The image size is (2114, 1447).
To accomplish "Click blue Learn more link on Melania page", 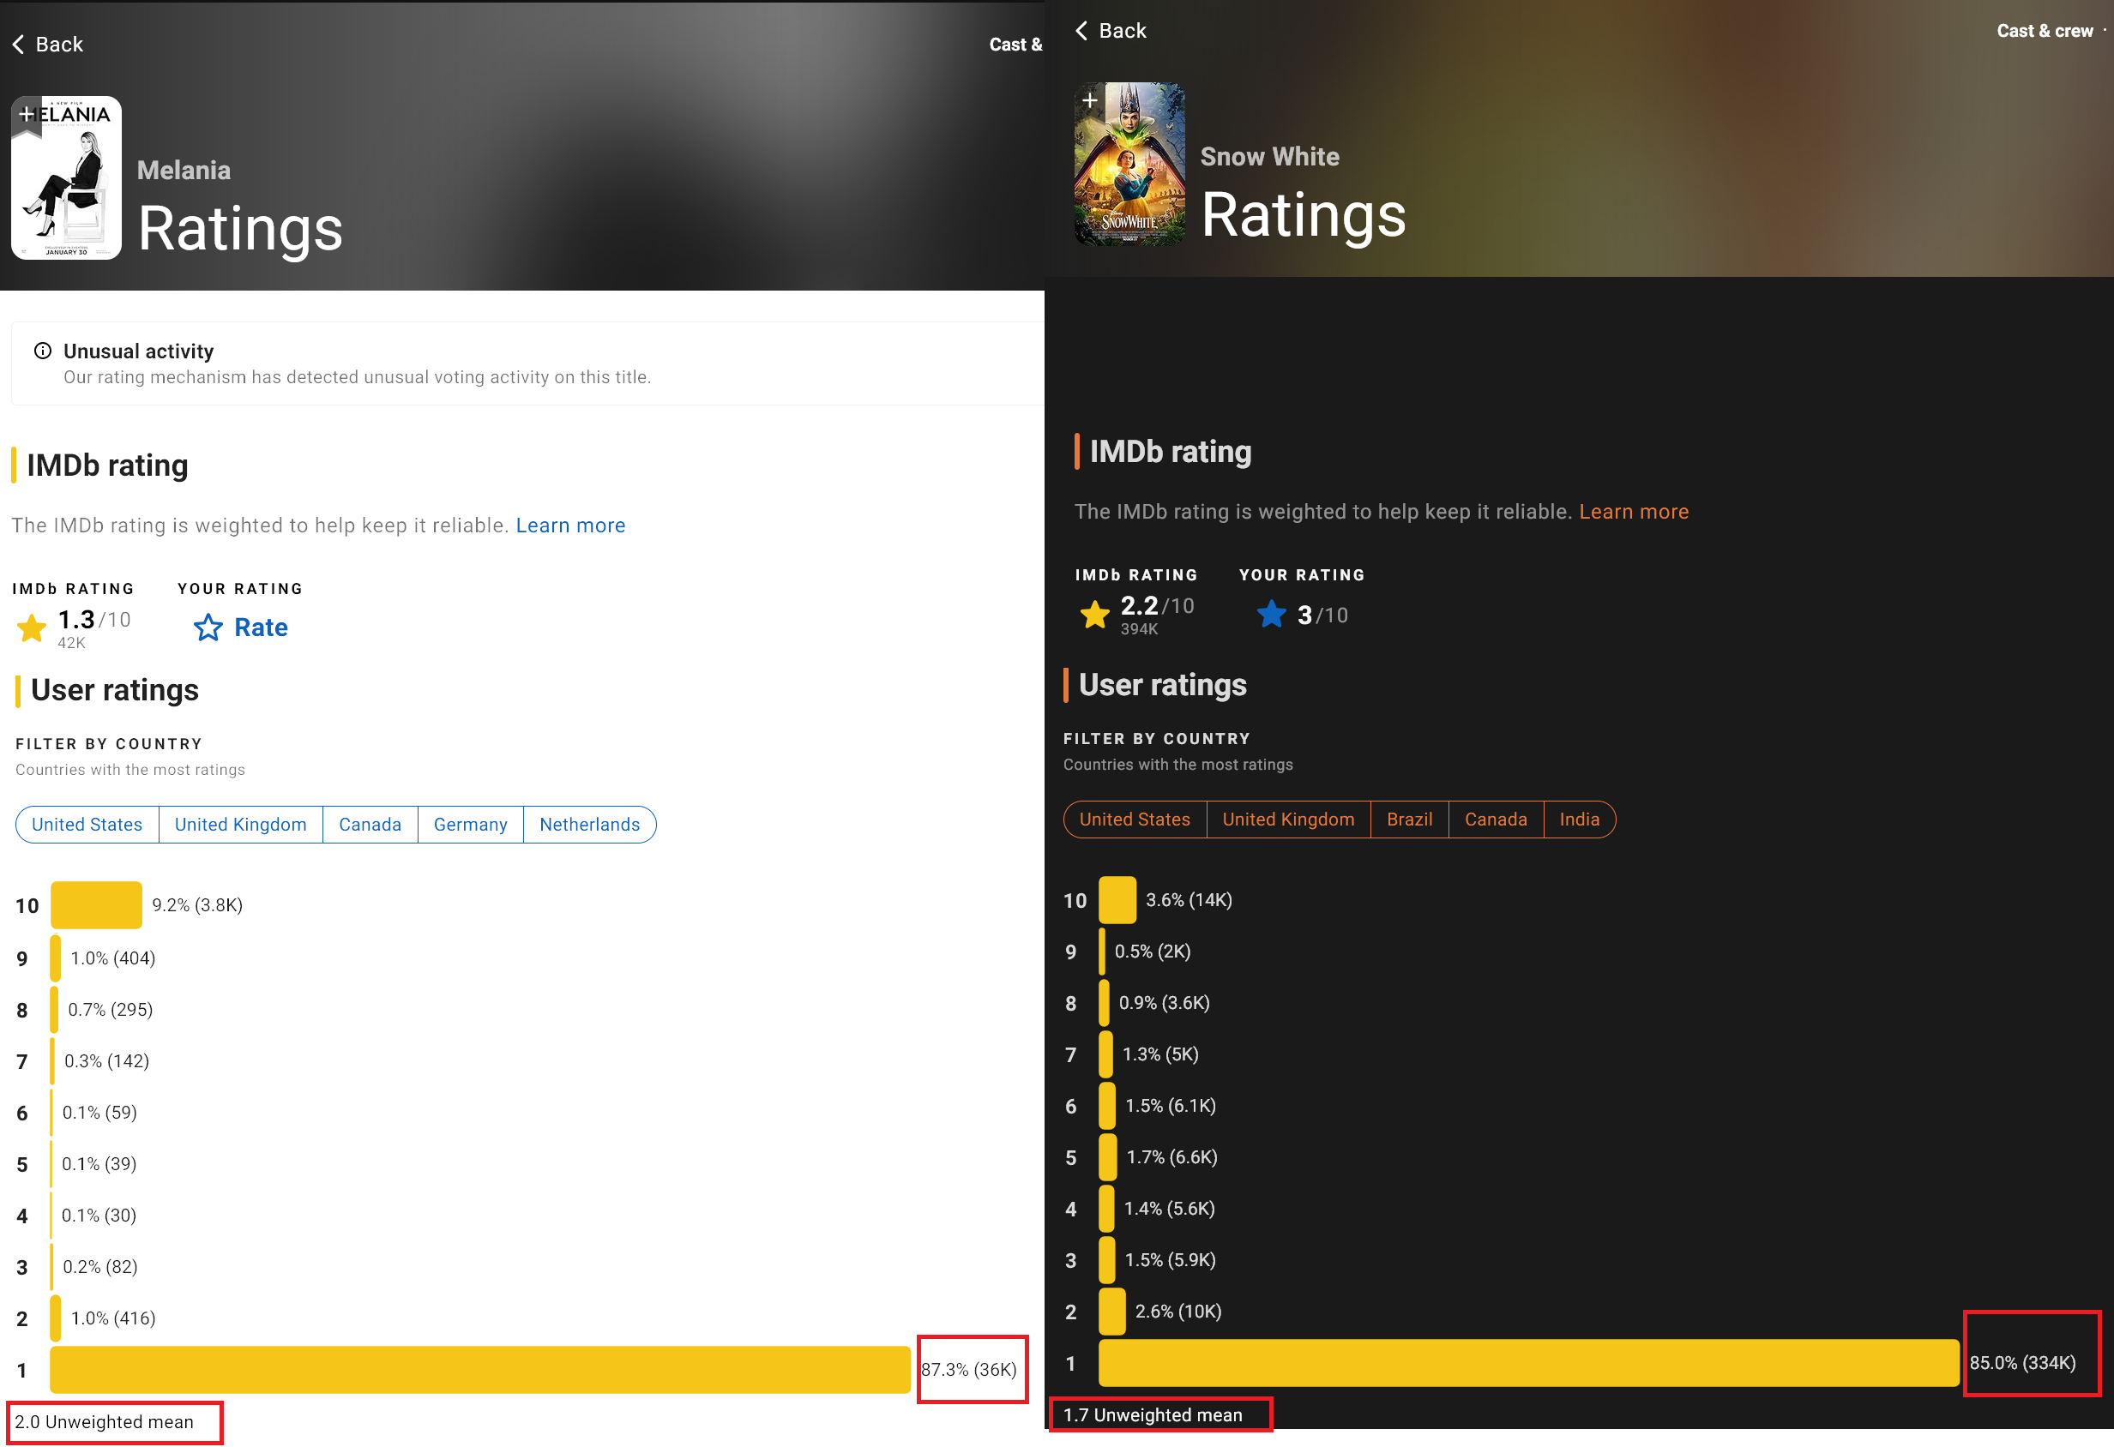I will [570, 525].
